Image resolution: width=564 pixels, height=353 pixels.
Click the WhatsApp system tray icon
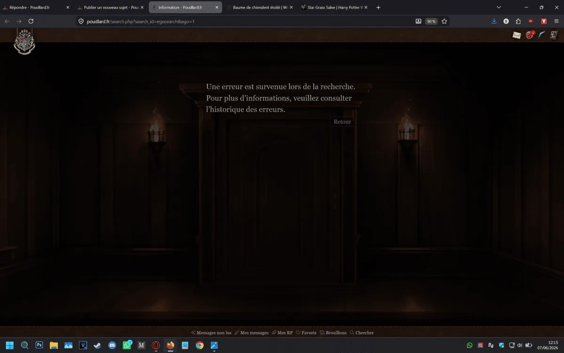[x=470, y=345]
